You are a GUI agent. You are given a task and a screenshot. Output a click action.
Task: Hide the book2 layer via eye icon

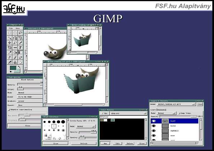pyautogui.click(x=154, y=126)
